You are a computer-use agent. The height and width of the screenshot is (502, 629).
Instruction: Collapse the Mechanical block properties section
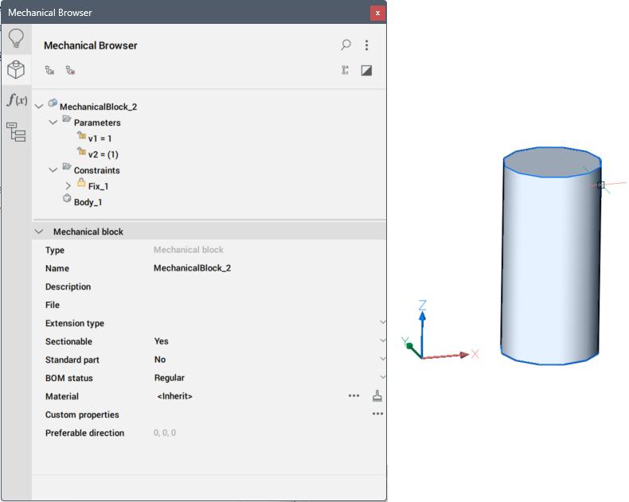(x=39, y=232)
